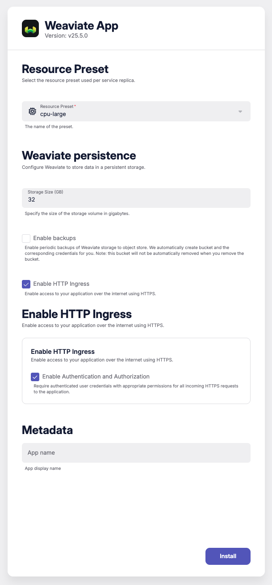The height and width of the screenshot is (585, 272).
Task: Click the Weaviate App title
Action: pyautogui.click(x=82, y=26)
